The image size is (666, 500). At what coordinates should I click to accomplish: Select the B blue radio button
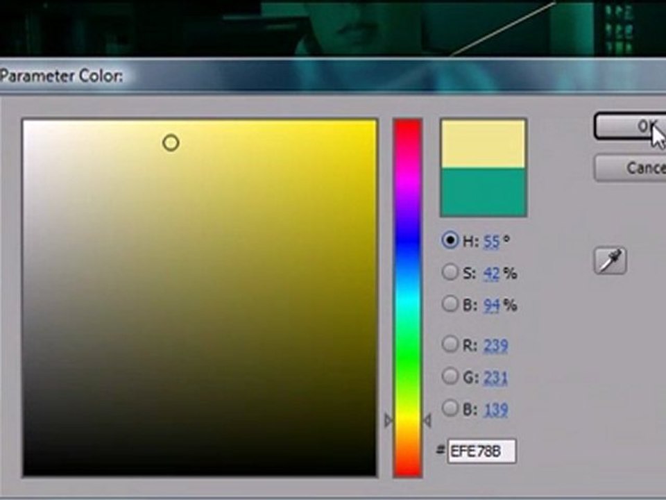450,408
